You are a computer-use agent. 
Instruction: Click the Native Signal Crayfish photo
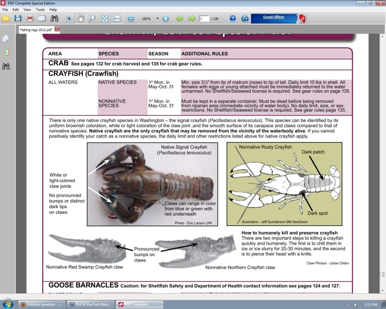[x=152, y=184]
